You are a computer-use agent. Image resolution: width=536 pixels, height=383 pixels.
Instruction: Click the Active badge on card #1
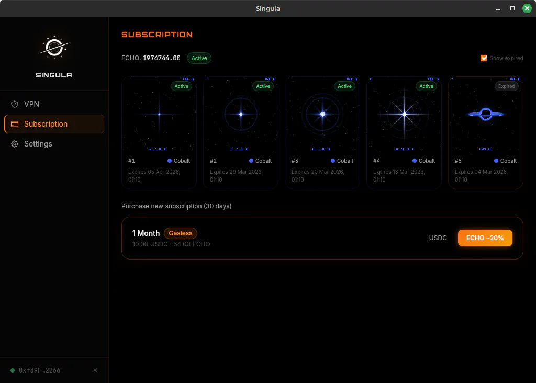tap(182, 86)
